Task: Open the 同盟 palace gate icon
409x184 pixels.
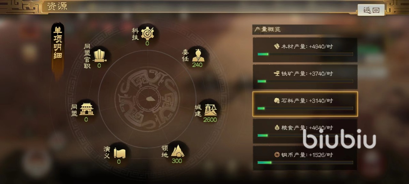Action: click(87, 109)
